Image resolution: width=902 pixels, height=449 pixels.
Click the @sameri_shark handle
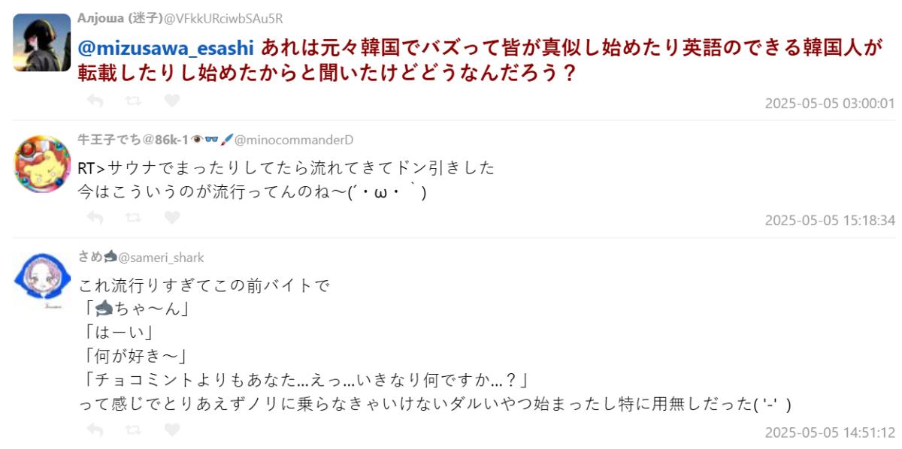point(161,258)
